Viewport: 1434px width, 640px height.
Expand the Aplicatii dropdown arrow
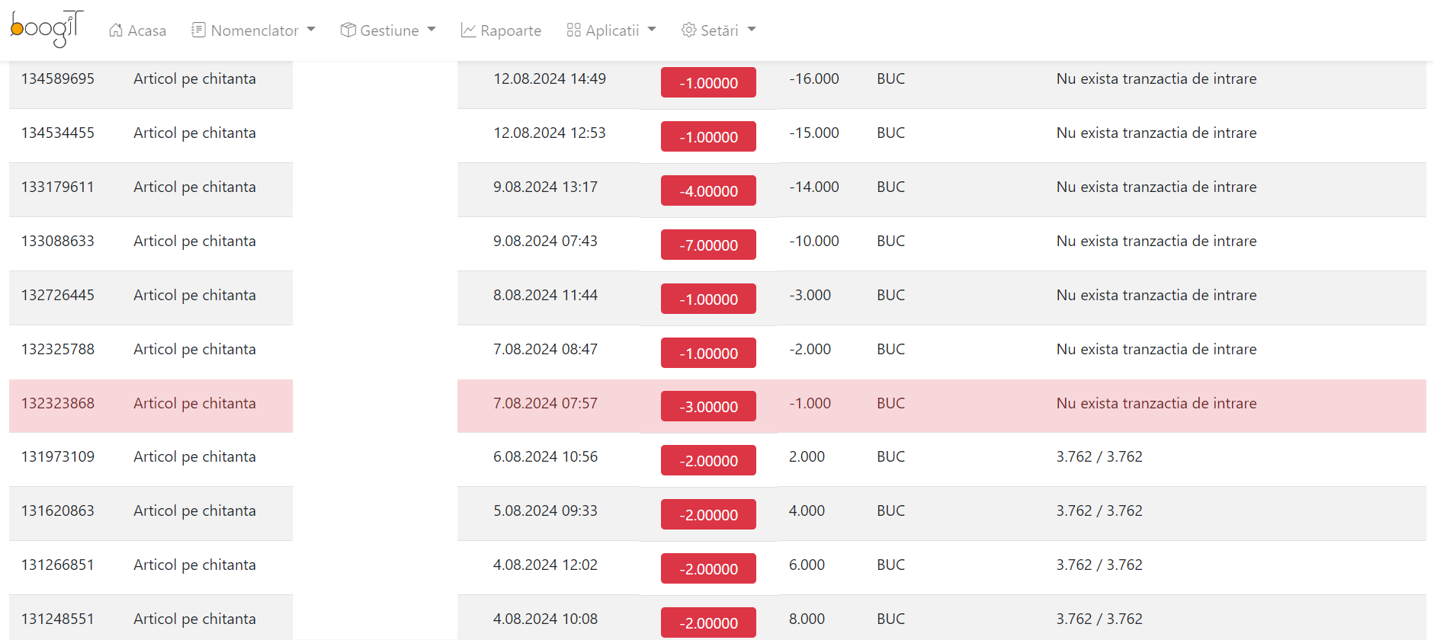[x=652, y=30]
